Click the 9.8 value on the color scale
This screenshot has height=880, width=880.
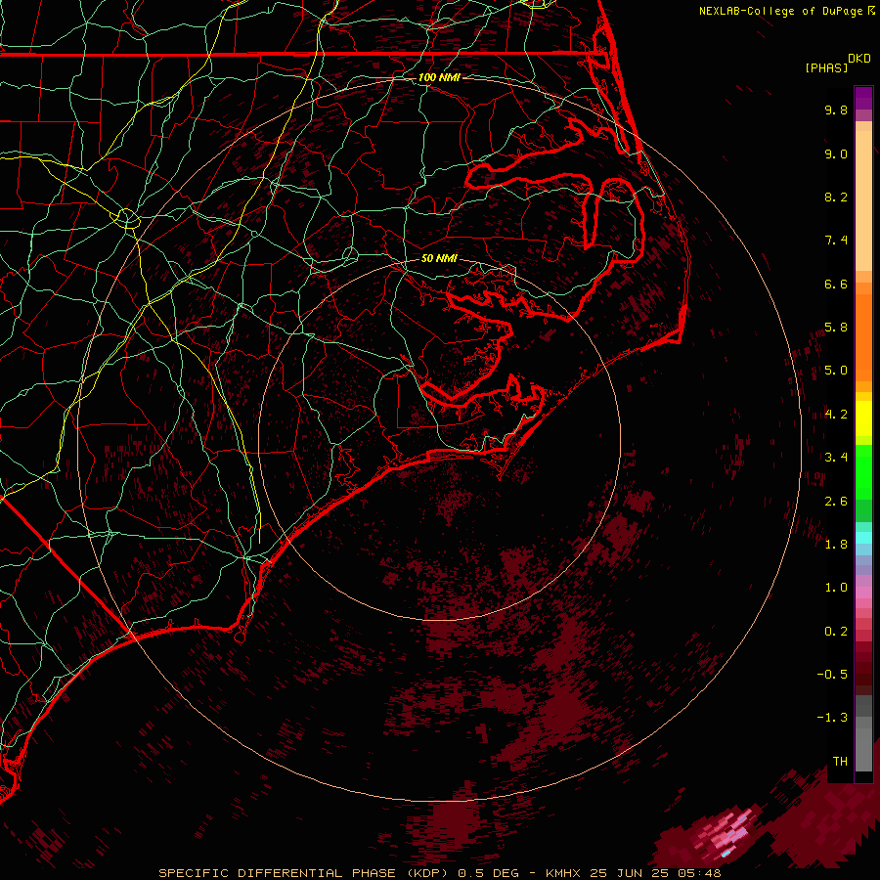click(x=836, y=110)
